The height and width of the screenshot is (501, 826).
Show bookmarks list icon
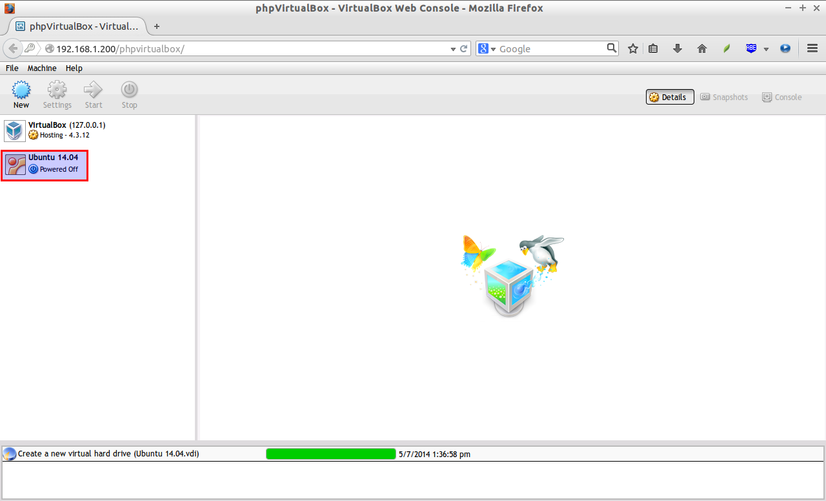(x=653, y=48)
